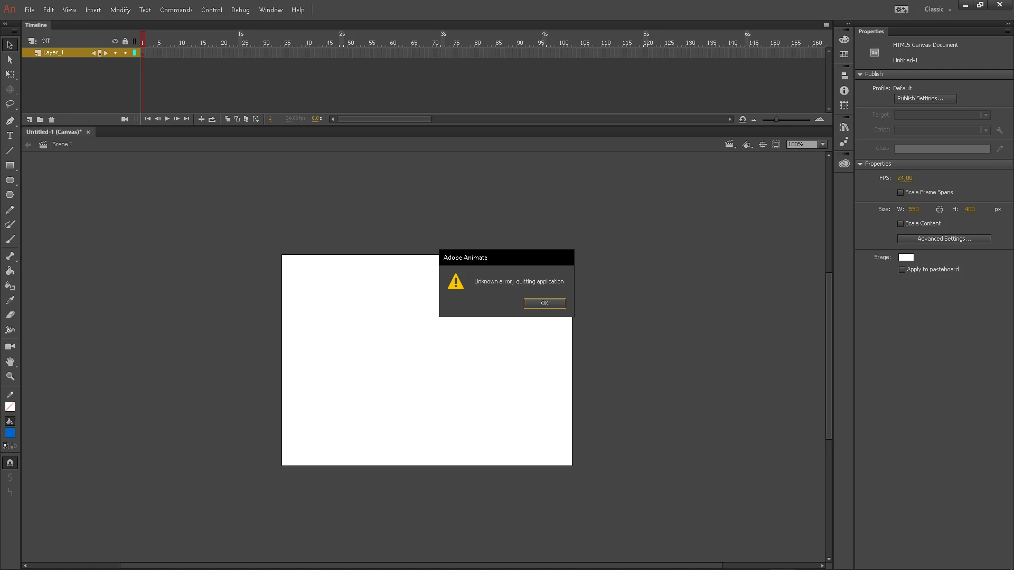Select the Hand tool
The height and width of the screenshot is (570, 1014).
pyautogui.click(x=10, y=362)
